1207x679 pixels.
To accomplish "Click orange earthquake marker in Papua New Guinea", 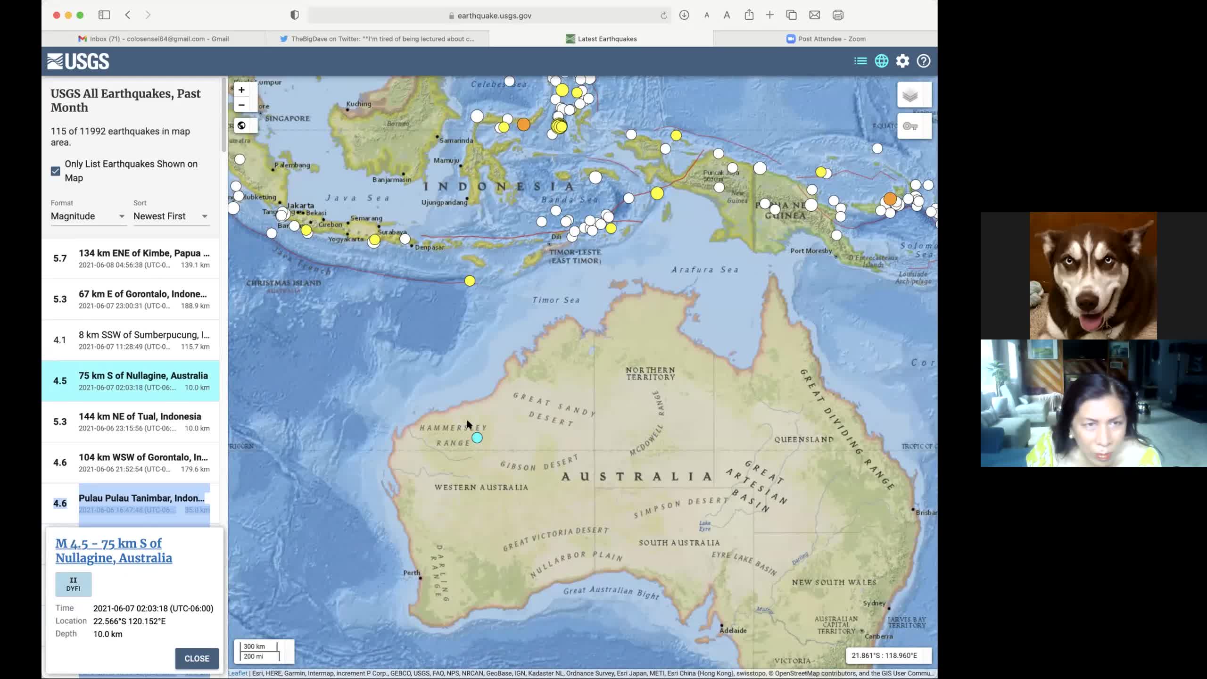I will (x=890, y=199).
